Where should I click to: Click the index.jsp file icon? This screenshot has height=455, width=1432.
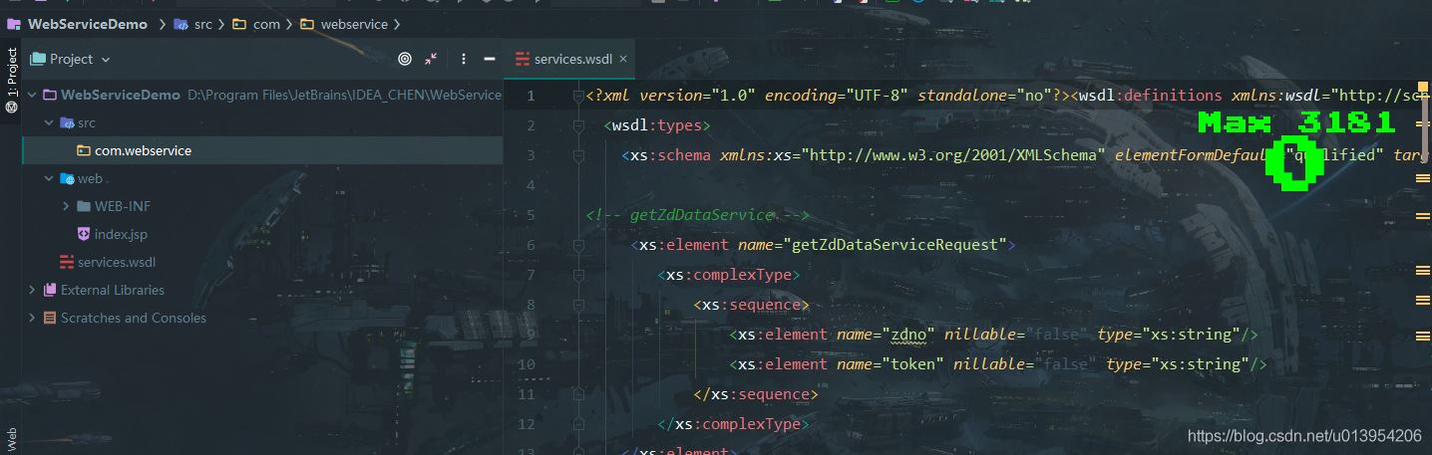point(84,234)
